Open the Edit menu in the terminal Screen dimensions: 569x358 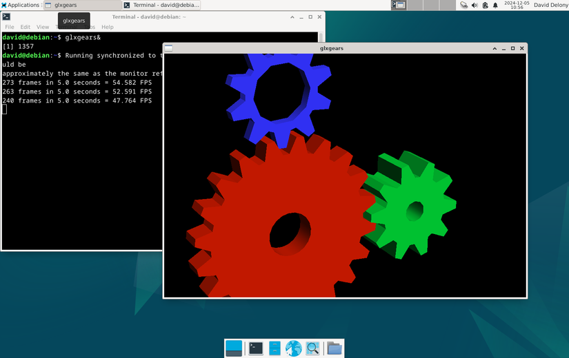click(x=26, y=27)
